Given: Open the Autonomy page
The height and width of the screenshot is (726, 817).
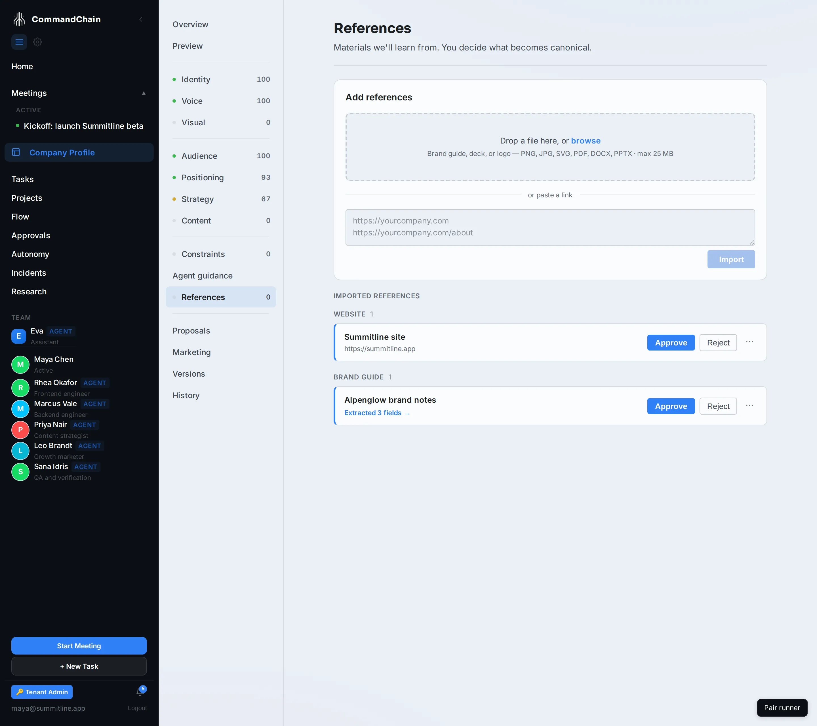Looking at the screenshot, I should (x=30, y=254).
